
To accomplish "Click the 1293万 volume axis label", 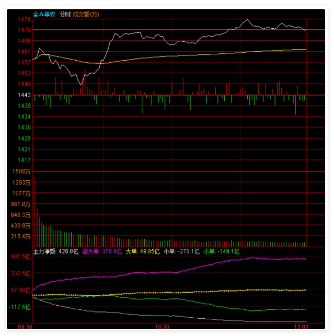I will pyautogui.click(x=21, y=182).
